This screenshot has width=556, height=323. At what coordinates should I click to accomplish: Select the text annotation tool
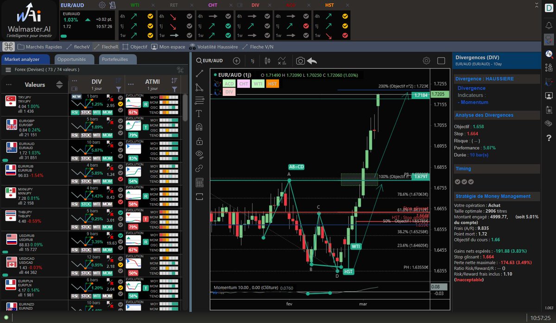coord(200,113)
